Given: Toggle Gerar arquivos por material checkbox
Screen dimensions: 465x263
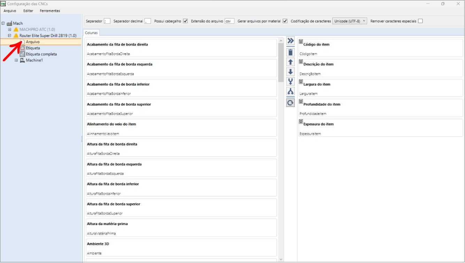Looking at the screenshot, I should tap(285, 21).
